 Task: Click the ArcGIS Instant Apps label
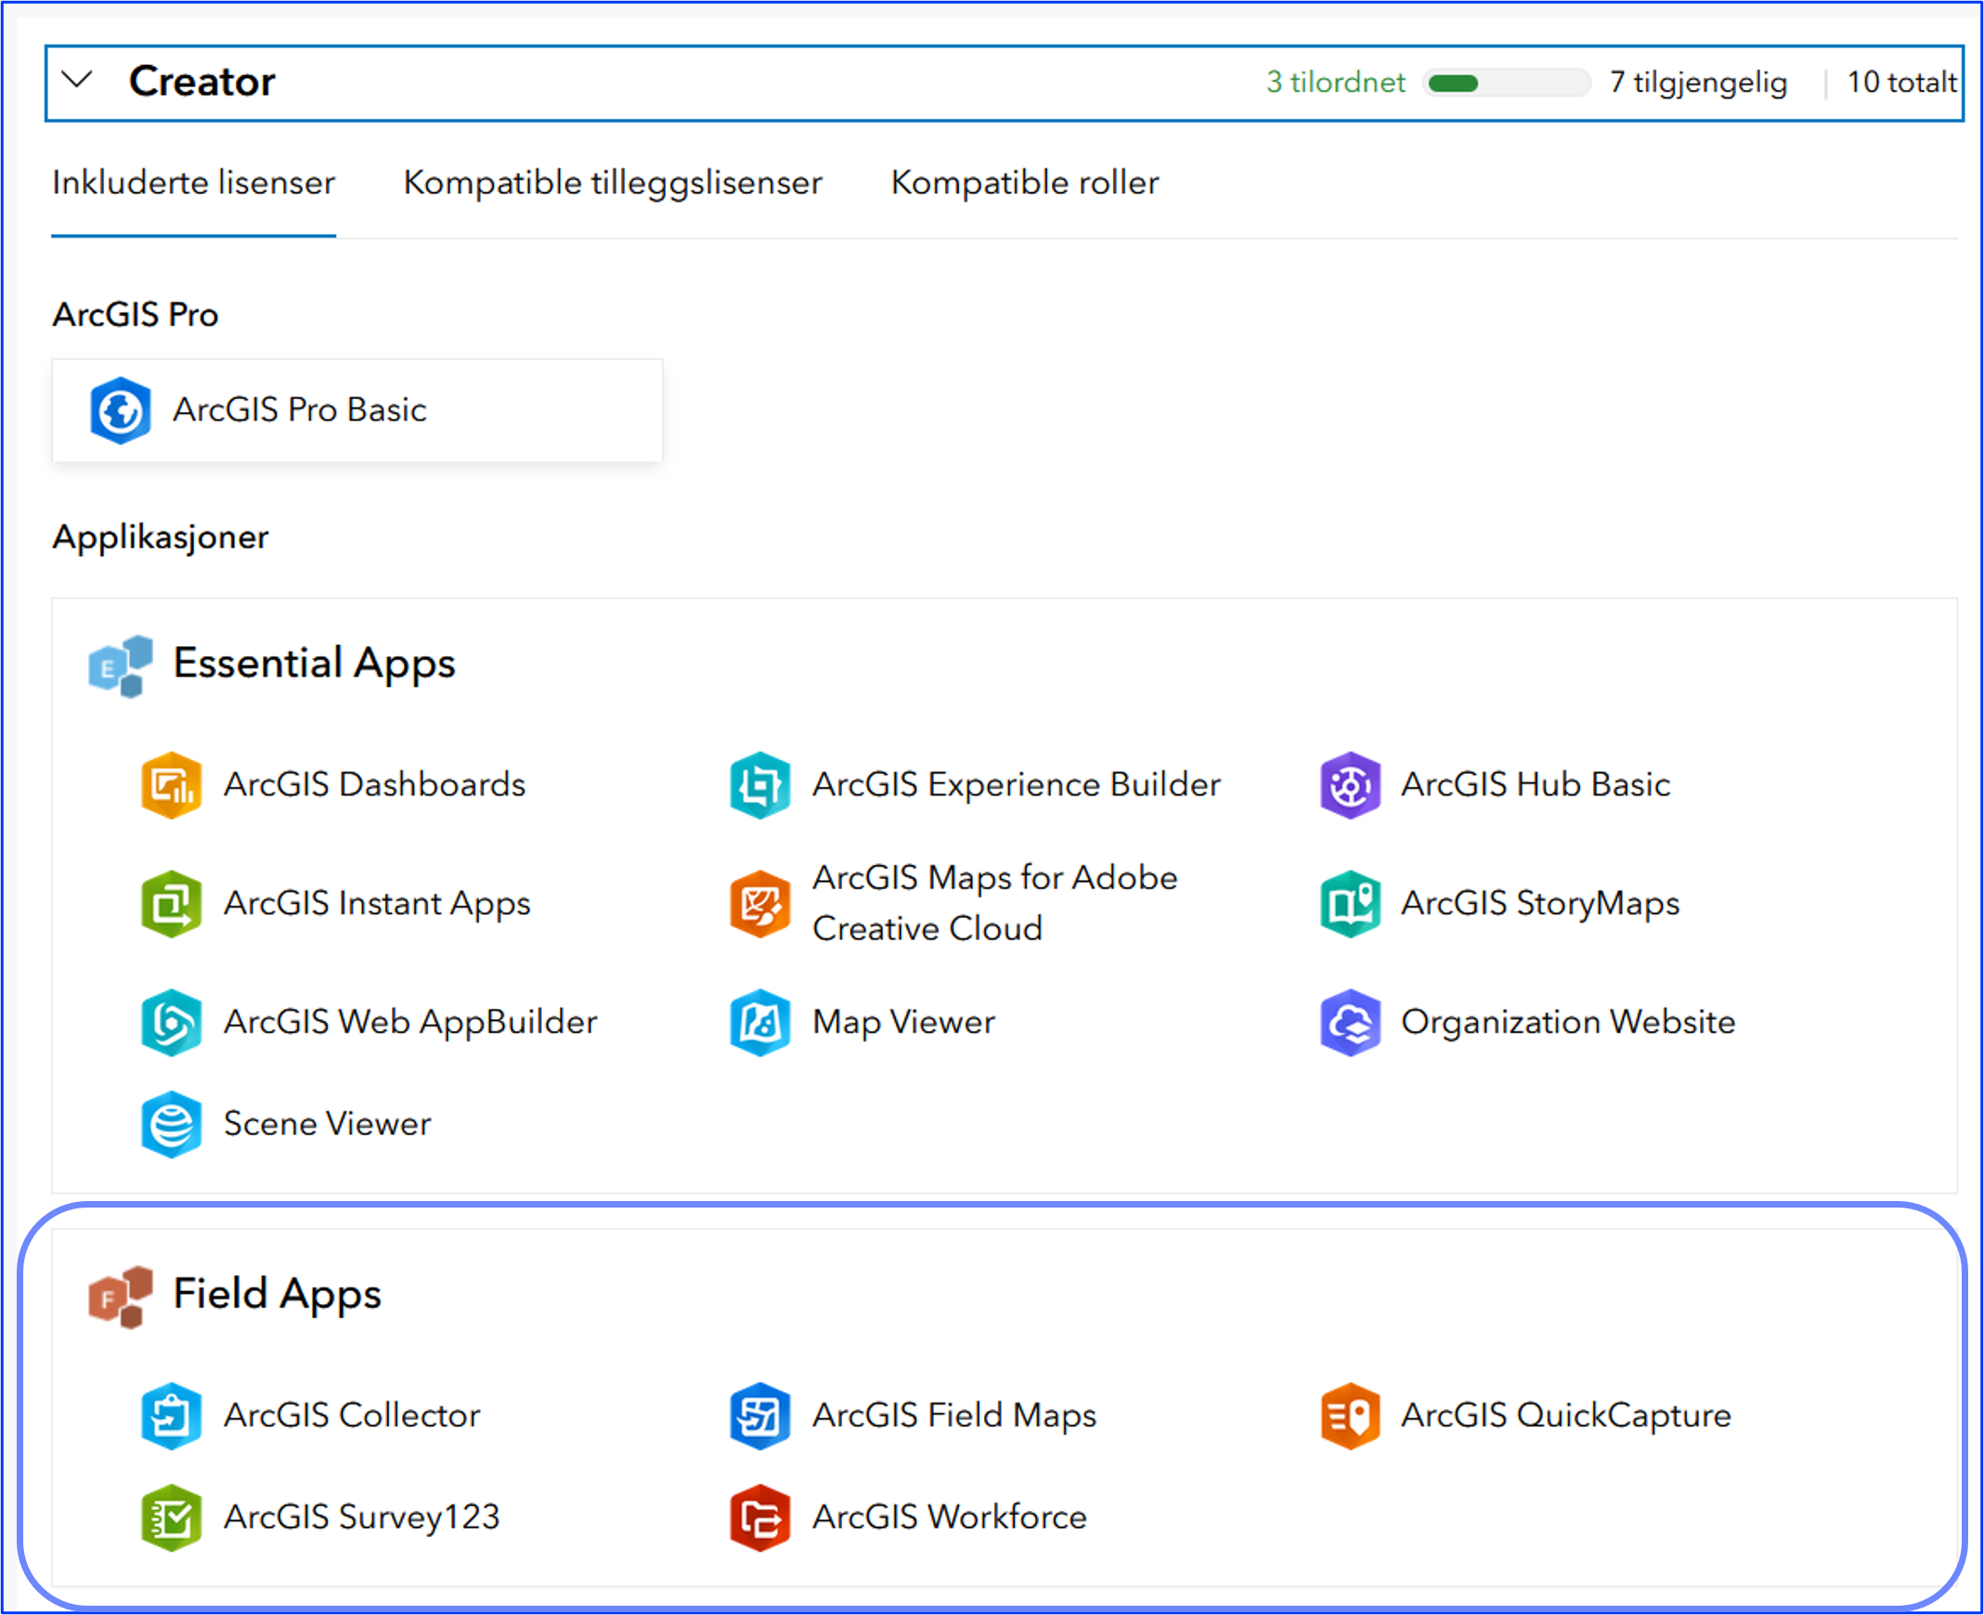coord(377,904)
